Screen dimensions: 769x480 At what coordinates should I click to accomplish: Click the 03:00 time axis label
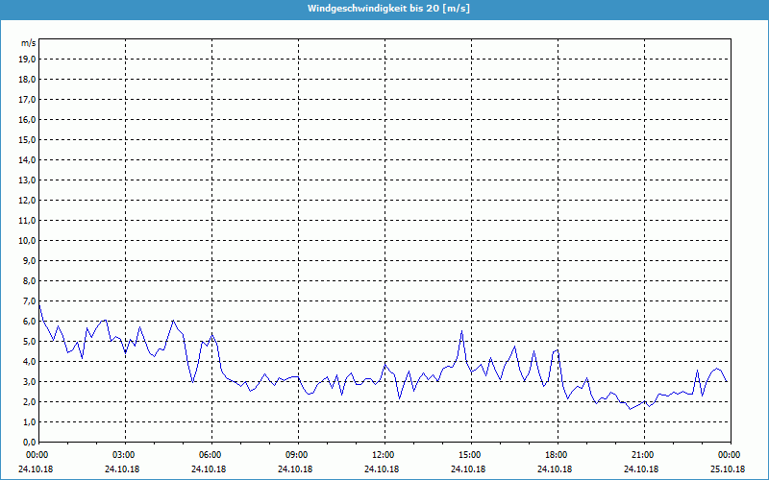124,455
